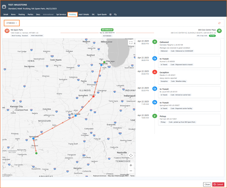227x188 pixels.
Task: Open the building icon tab after Spot Quote
Action: [110, 14]
